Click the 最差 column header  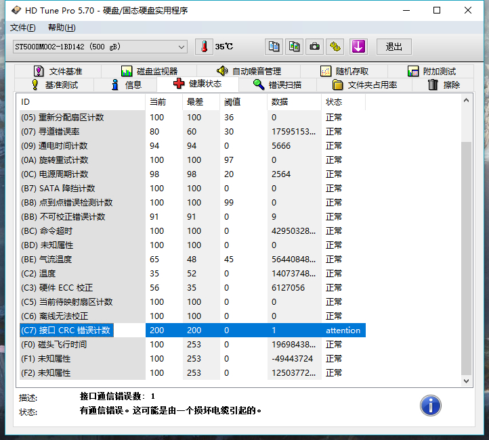(x=201, y=102)
